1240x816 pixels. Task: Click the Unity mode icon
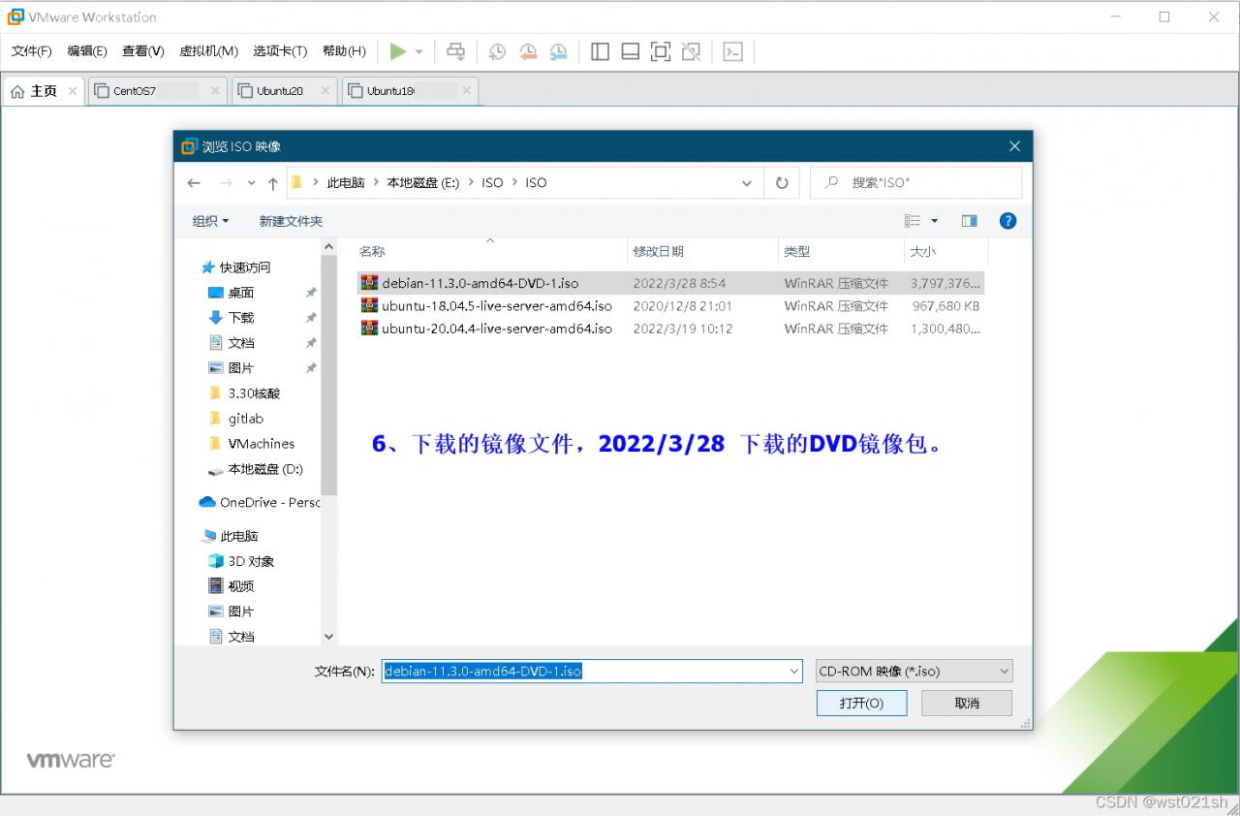(x=691, y=51)
